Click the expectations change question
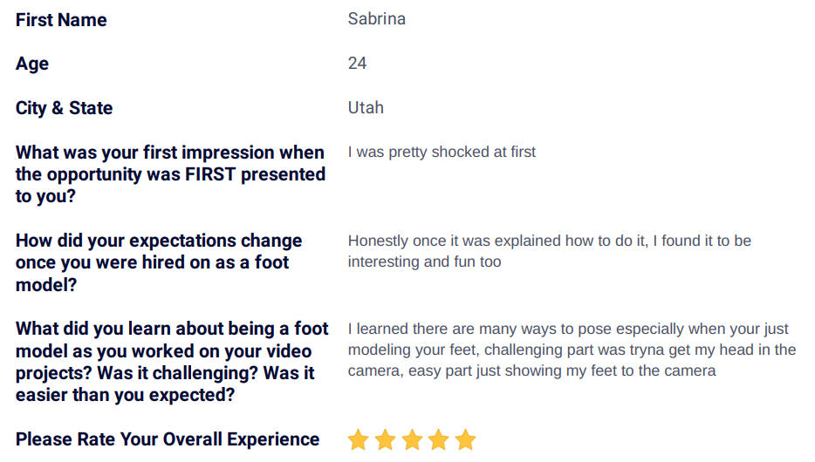This screenshot has height=462, width=815. click(x=159, y=262)
